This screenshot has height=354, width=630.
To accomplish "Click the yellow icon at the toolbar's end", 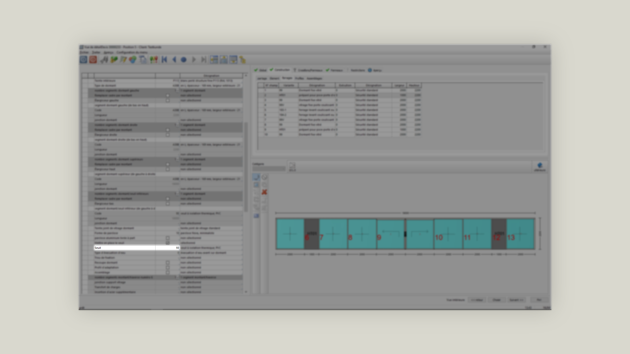I will (x=242, y=59).
